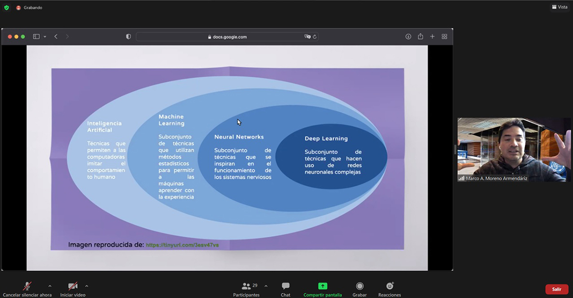The image size is (573, 298).
Task: Show the Safari tab overview grid
Action: click(444, 36)
